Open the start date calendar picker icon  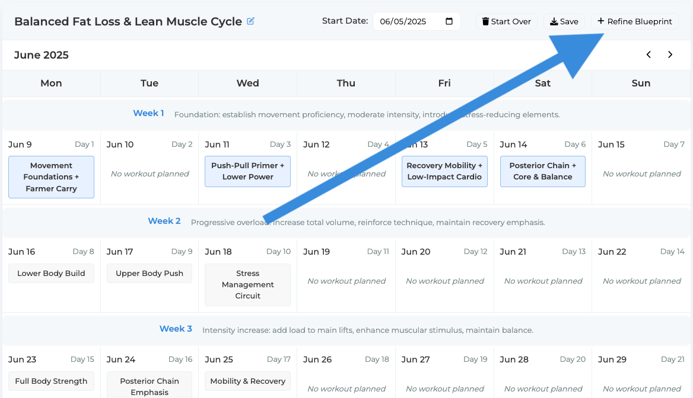449,21
